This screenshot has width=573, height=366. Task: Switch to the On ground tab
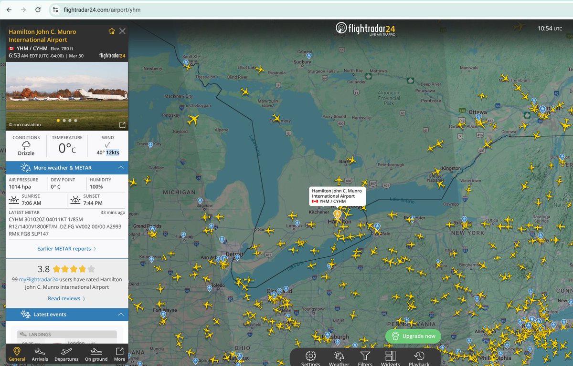pyautogui.click(x=96, y=354)
